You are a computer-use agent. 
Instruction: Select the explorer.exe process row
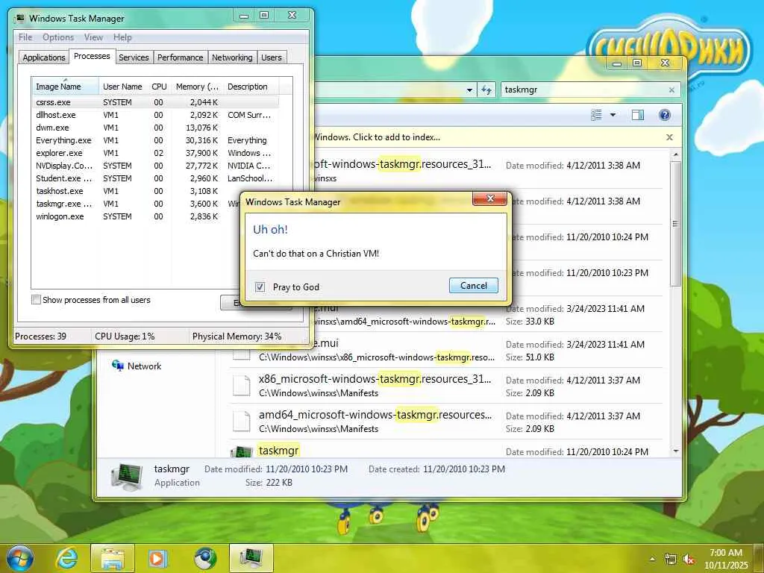(x=156, y=153)
